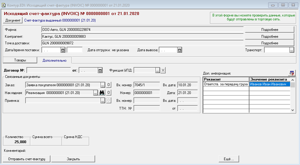The image size is (300, 165).
Task: Select the Дополнительно tab
Action: (x=54, y=60)
